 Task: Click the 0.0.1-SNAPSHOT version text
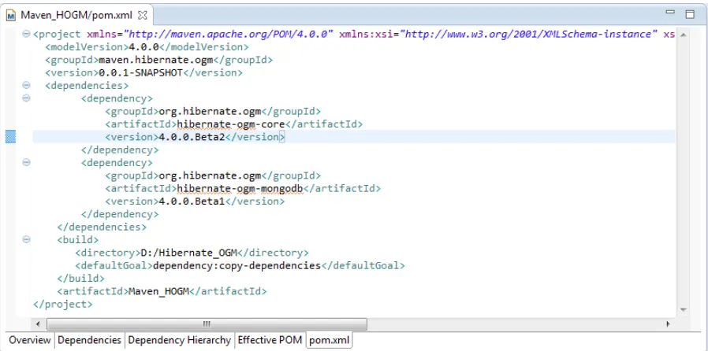(x=140, y=72)
